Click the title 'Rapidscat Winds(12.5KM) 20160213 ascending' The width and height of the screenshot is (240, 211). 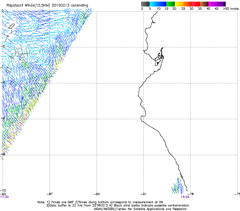[47, 6]
